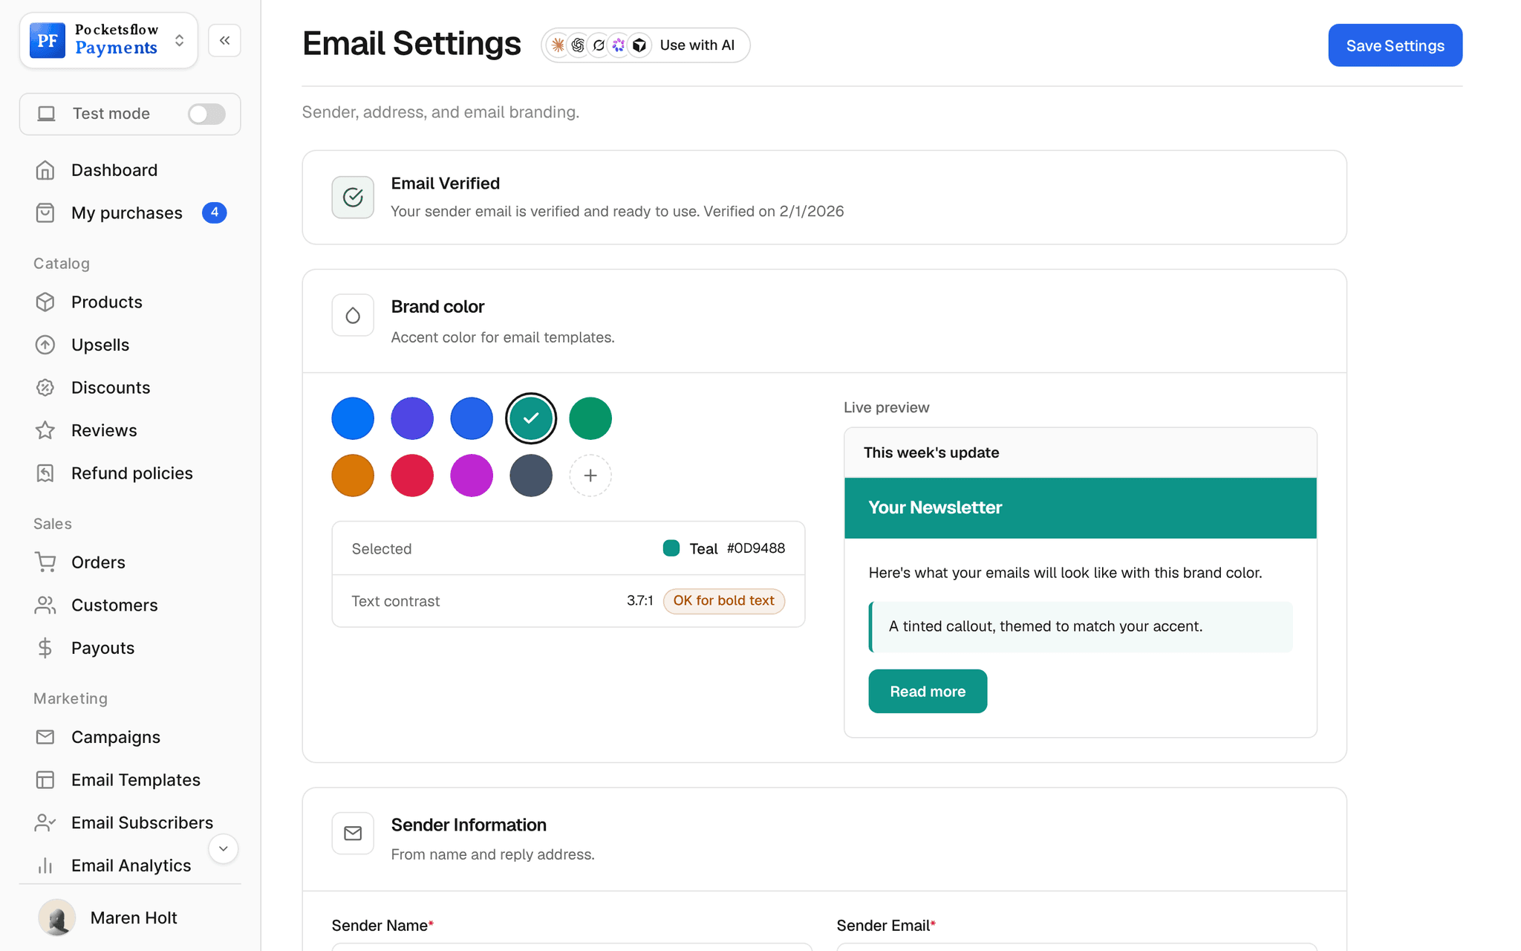This screenshot has width=1521, height=951.
Task: Click the OK for bold text badge
Action: (724, 601)
